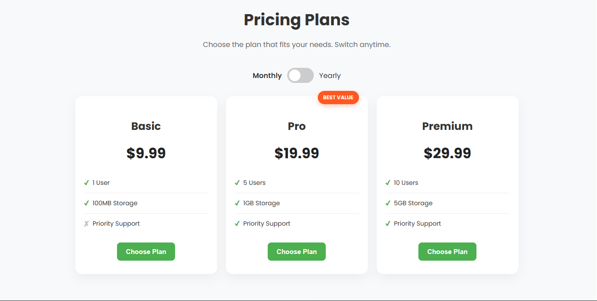
Task: Click the checkmark beside 5 Users
Action: click(x=237, y=183)
